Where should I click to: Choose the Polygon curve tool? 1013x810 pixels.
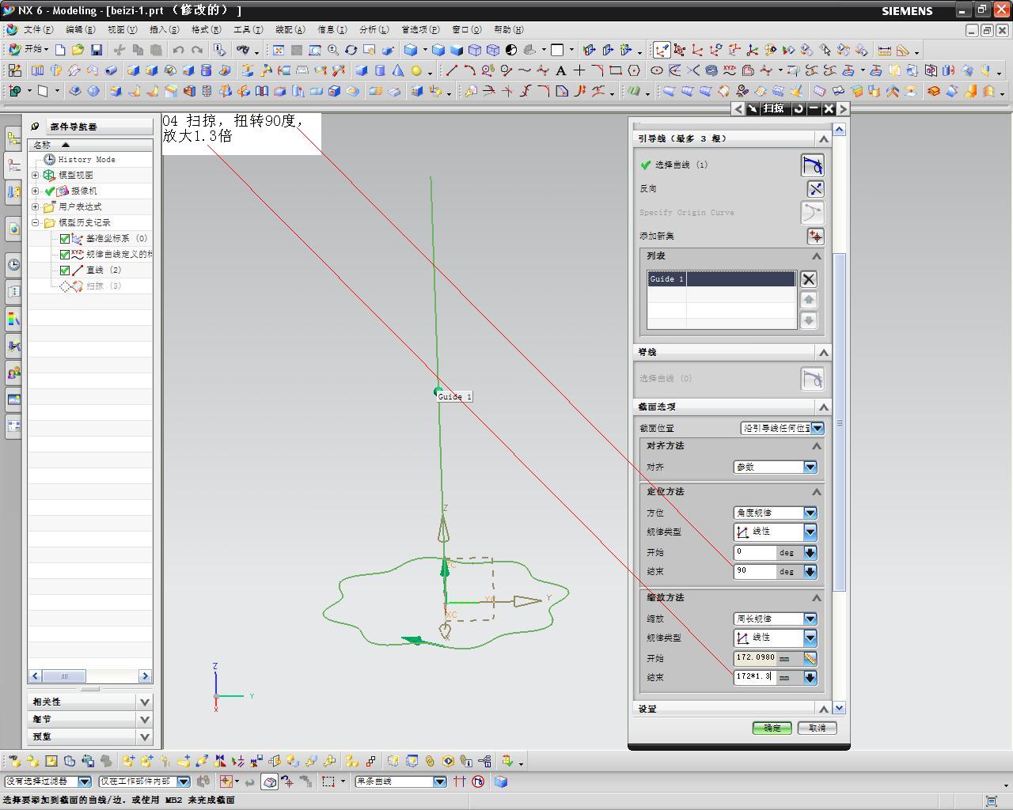[x=634, y=70]
